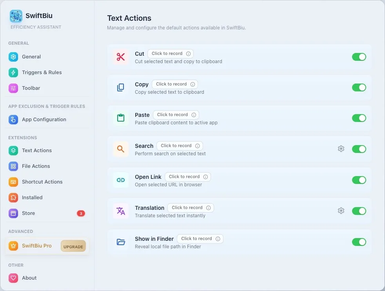Record a shortcut for Open Link
The image size is (385, 291).
(x=188, y=177)
